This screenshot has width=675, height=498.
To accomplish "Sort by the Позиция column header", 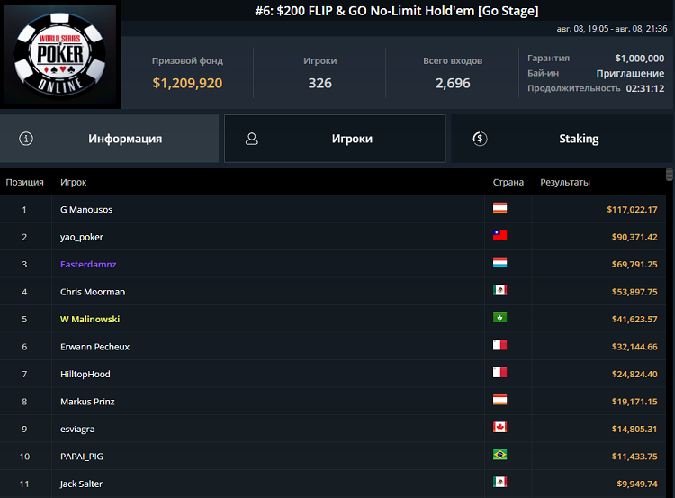I will click(x=24, y=182).
